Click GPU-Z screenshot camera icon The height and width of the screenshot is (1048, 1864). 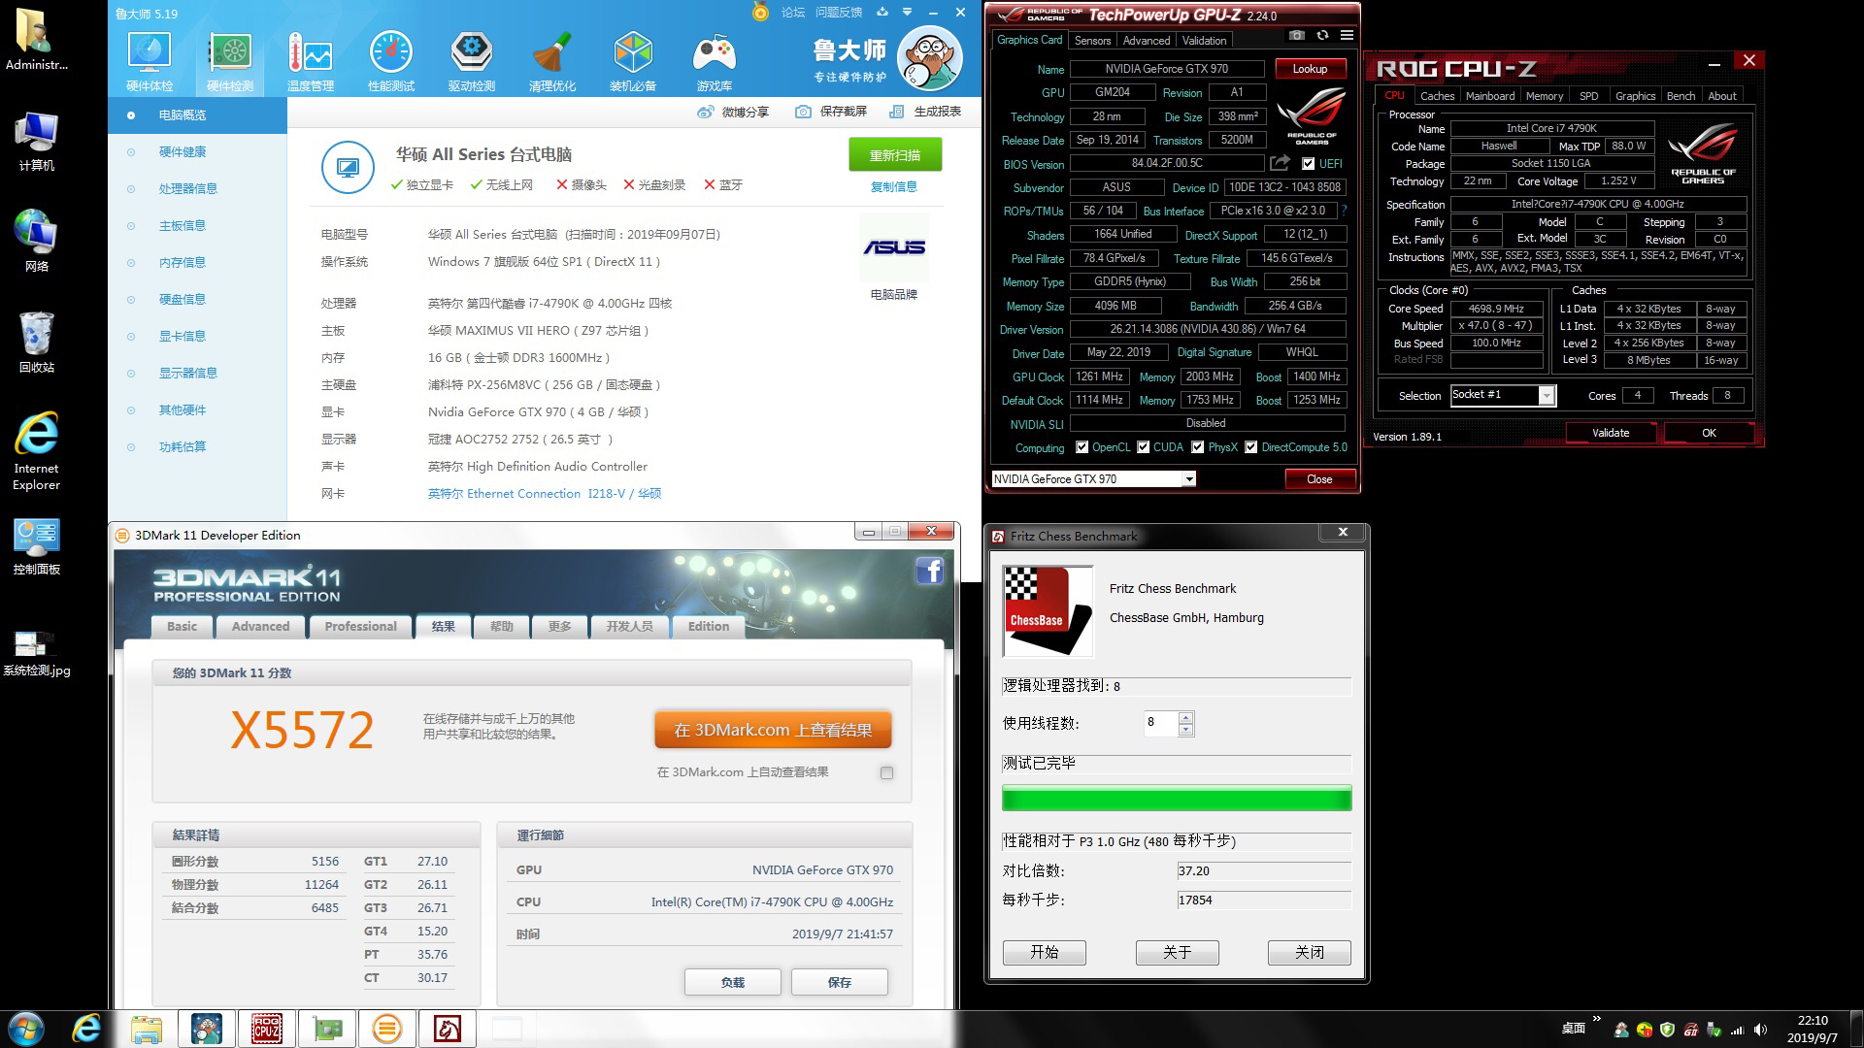[1297, 36]
